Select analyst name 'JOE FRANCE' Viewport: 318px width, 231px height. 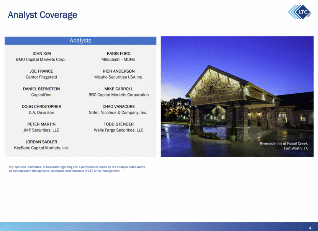(x=41, y=71)
